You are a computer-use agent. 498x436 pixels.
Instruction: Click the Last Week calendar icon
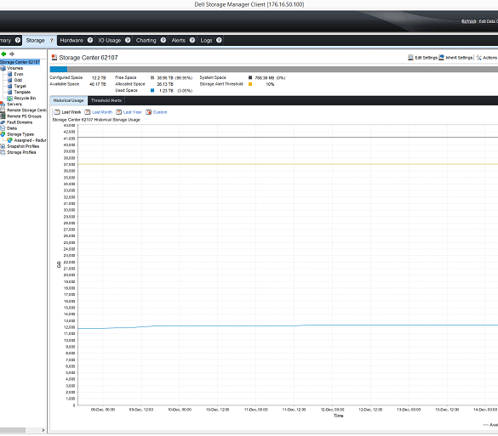(x=57, y=112)
